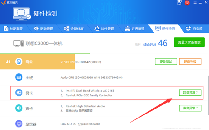
Task: Click the monitor icon on 硬件检测 tab
Action: (158, 29)
